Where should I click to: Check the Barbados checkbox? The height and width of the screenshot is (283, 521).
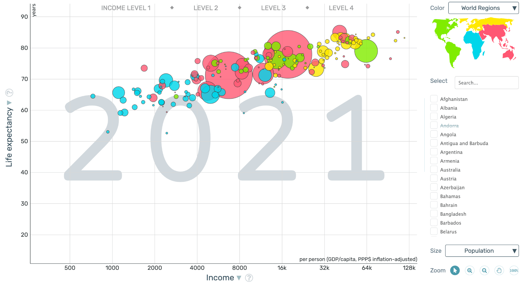click(434, 223)
